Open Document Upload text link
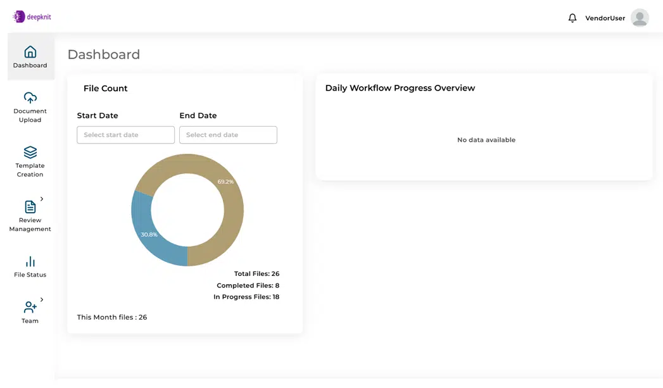Screen dimensions: 663x388 (30, 115)
